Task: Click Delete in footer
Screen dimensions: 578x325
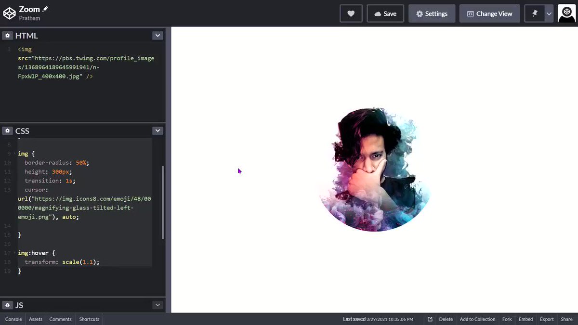Action: 446,319
